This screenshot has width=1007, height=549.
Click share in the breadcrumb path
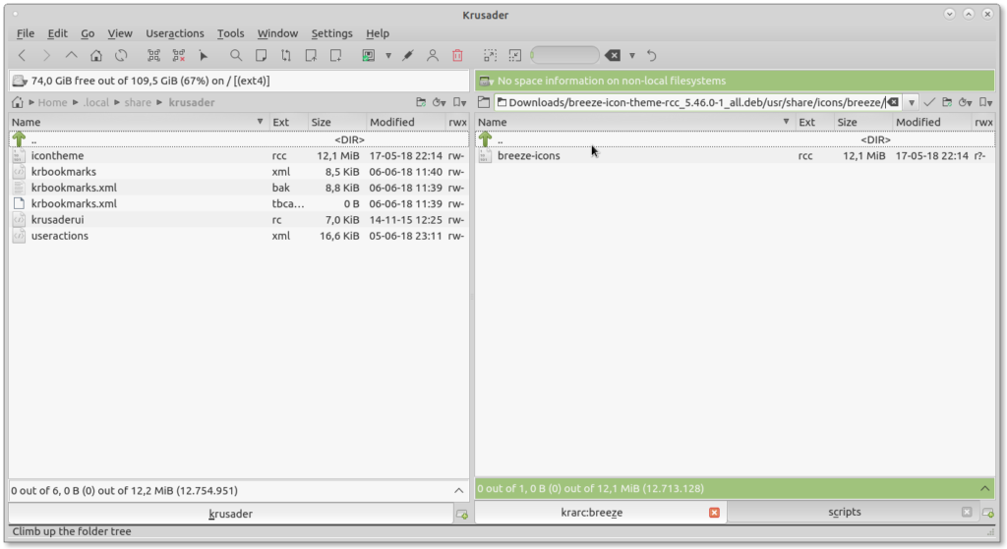(138, 102)
